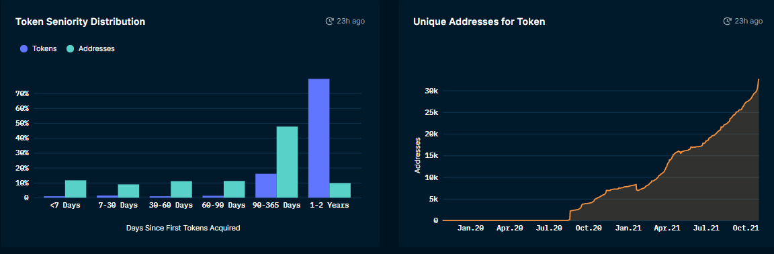Click the Apr.21 x-axis label
Image resolution: width=774 pixels, height=254 pixels.
point(667,228)
